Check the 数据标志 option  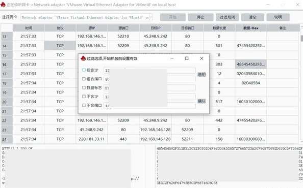[x=84, y=88]
